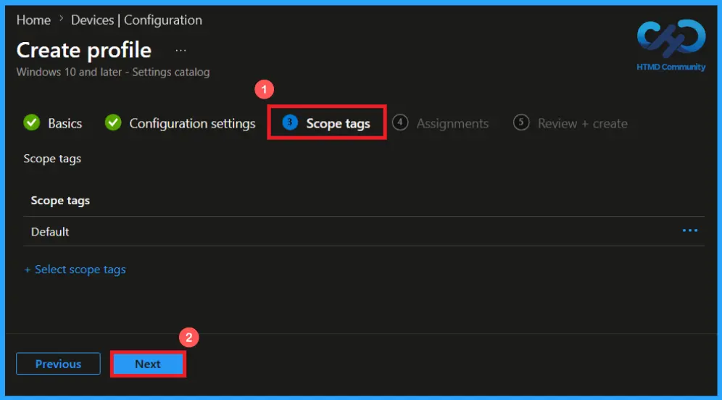This screenshot has height=400, width=722.
Task: Open the ellipsis menu beside Create profile
Action: point(180,50)
